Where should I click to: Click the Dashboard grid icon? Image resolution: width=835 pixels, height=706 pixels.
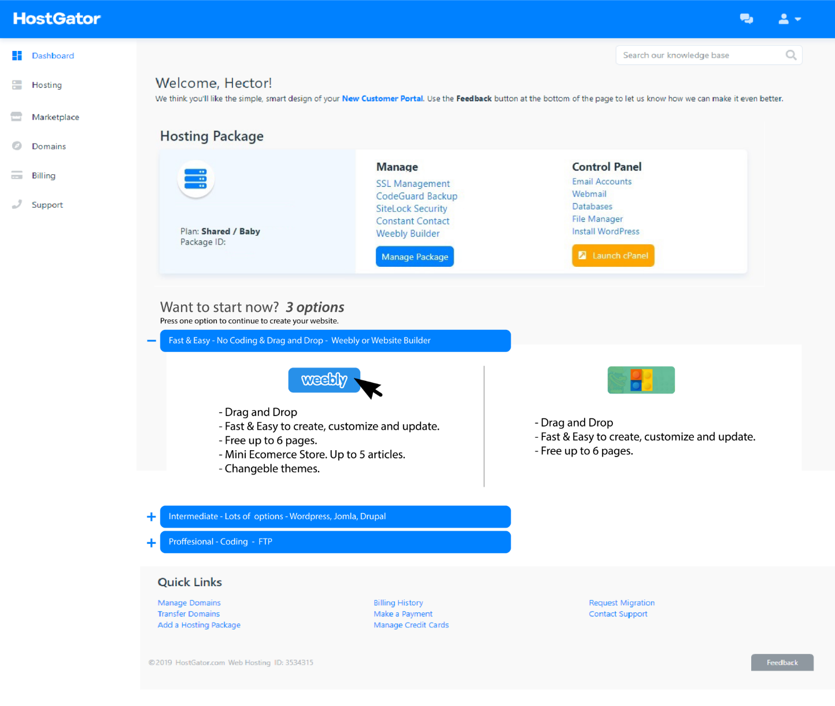click(17, 56)
